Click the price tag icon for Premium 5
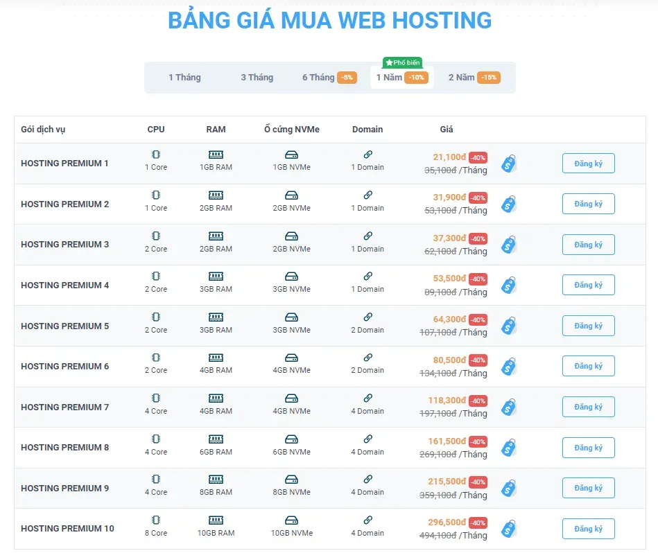The height and width of the screenshot is (553, 658). [509, 326]
